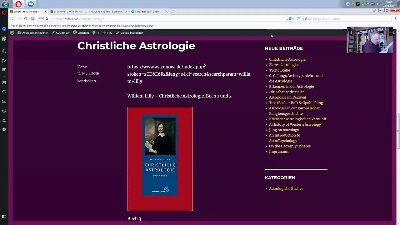This screenshot has width=400, height=225.
Task: Add bookmark with the address bar heart
Action: coord(298,19)
